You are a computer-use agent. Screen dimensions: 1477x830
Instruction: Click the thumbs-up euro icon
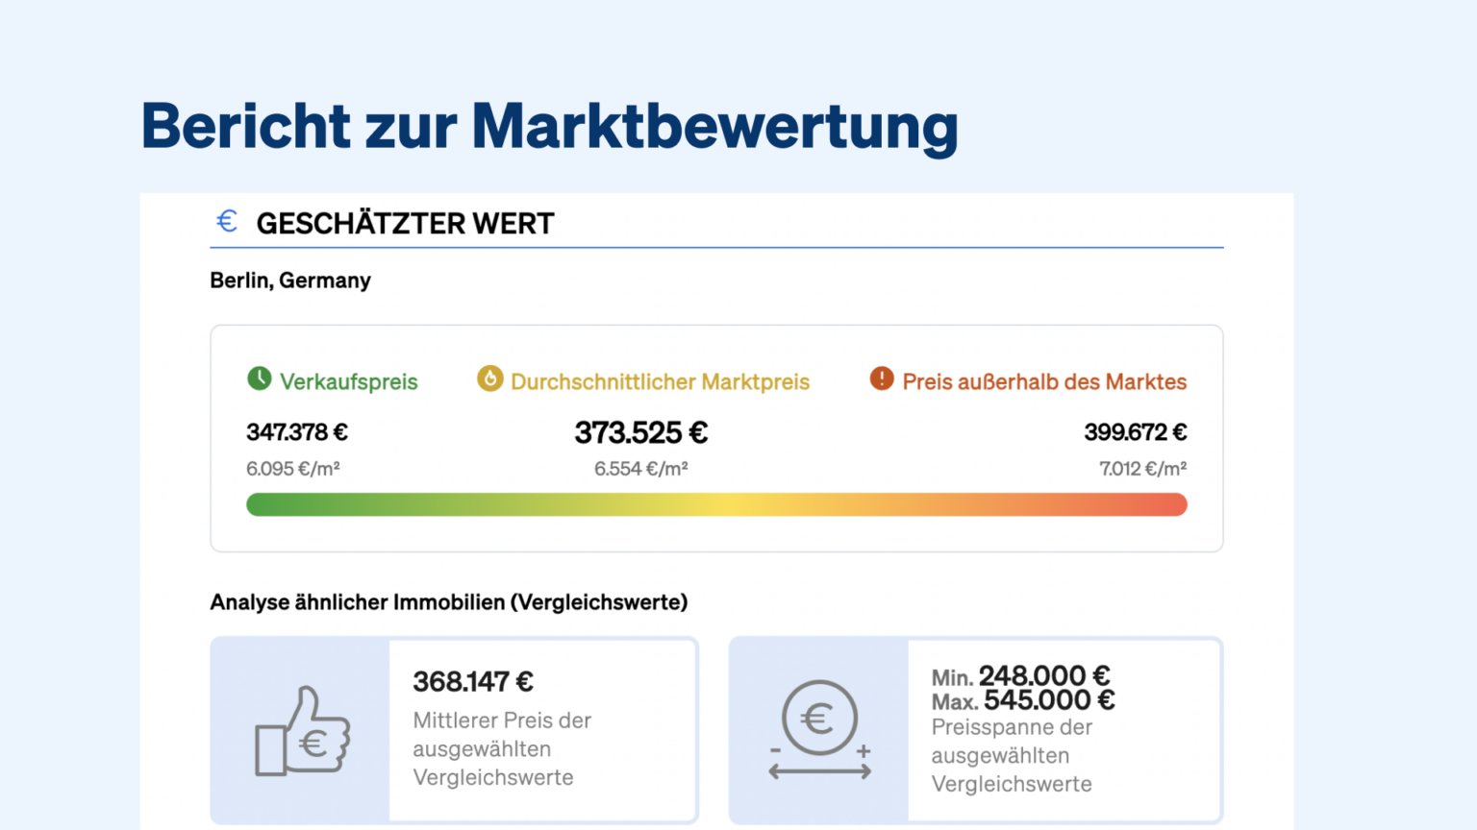pos(302,731)
